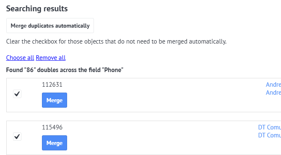The width and height of the screenshot is (281, 155).
Task: Deselect everything with Remove all link
Action: tap(51, 58)
